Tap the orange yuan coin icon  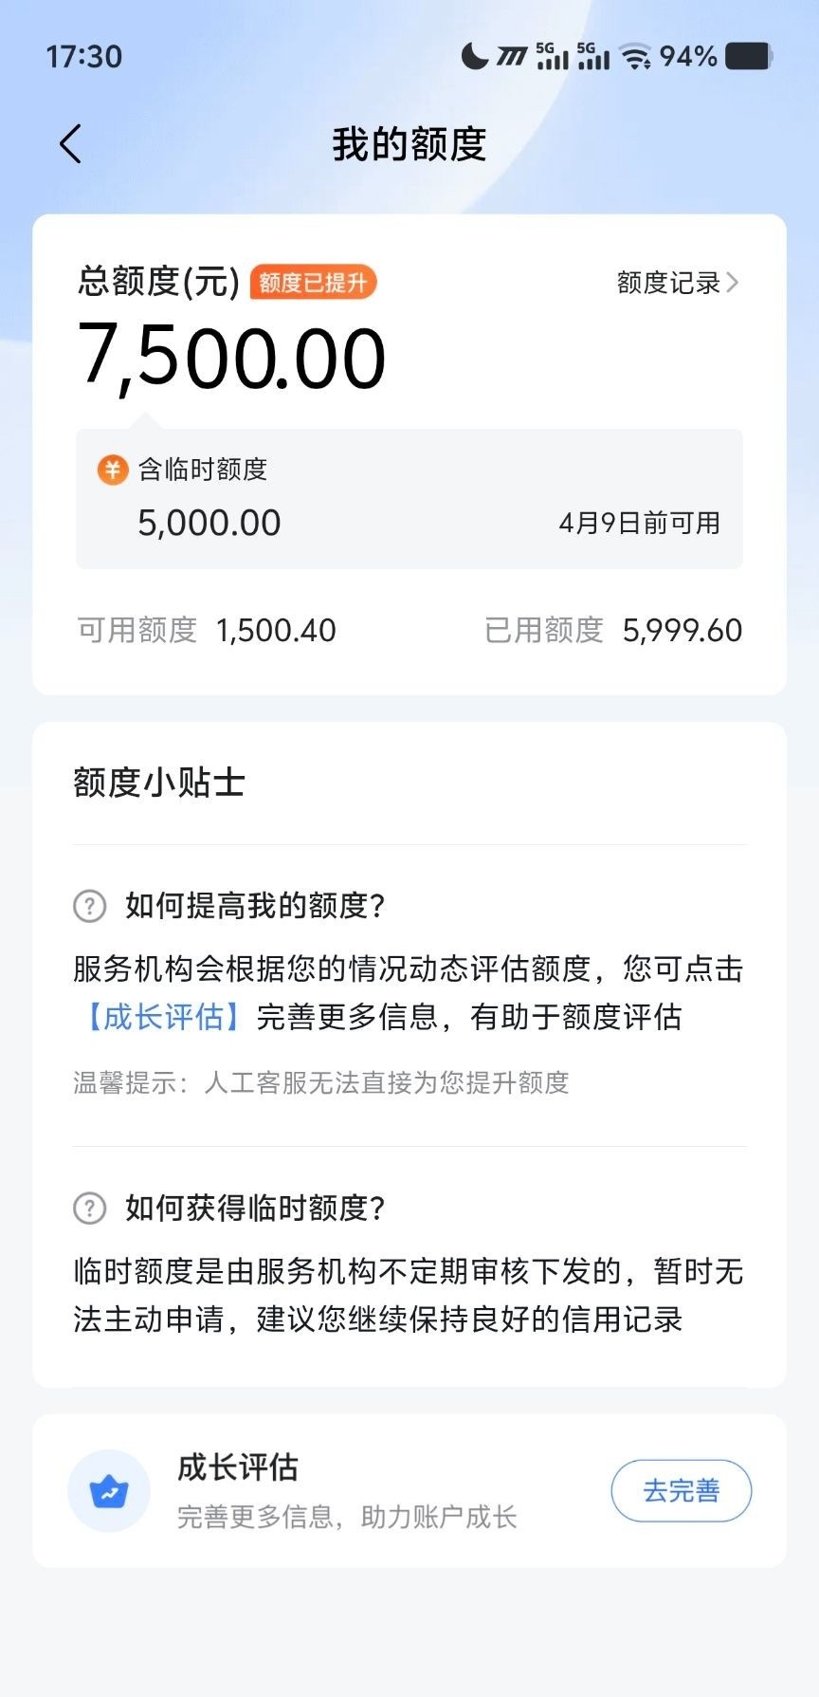tap(113, 470)
